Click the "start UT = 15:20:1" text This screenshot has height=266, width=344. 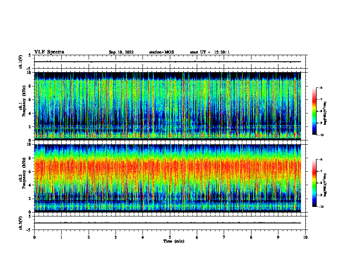(210, 52)
